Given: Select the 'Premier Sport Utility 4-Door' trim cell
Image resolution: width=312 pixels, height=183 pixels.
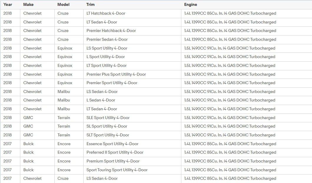Looking at the screenshot, I should click(x=112, y=83).
